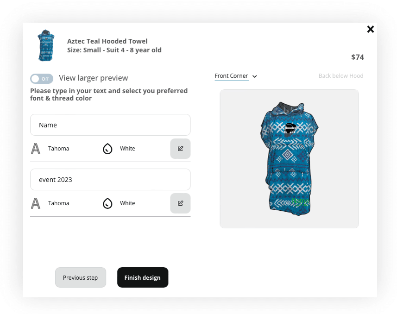
Task: Click the Finish design button
Action: [x=143, y=277]
